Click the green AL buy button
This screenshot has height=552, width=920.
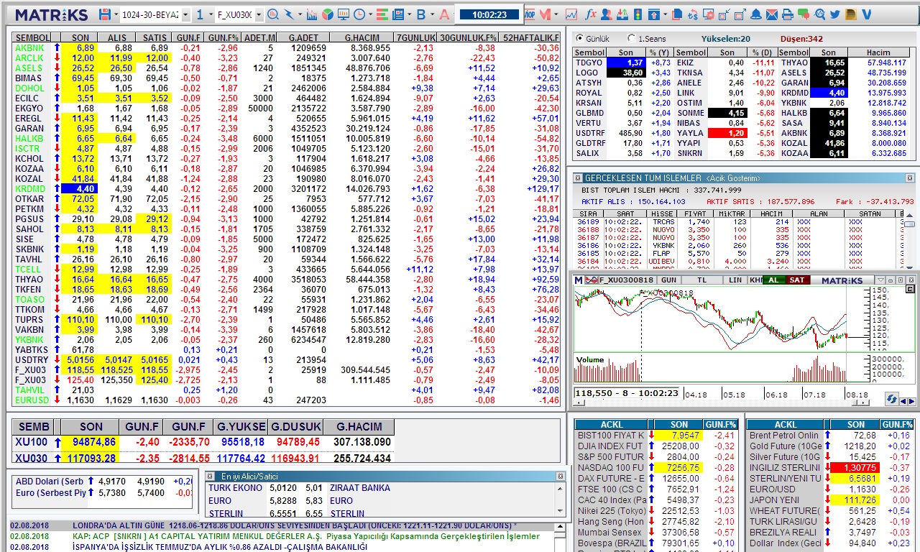pos(773,280)
